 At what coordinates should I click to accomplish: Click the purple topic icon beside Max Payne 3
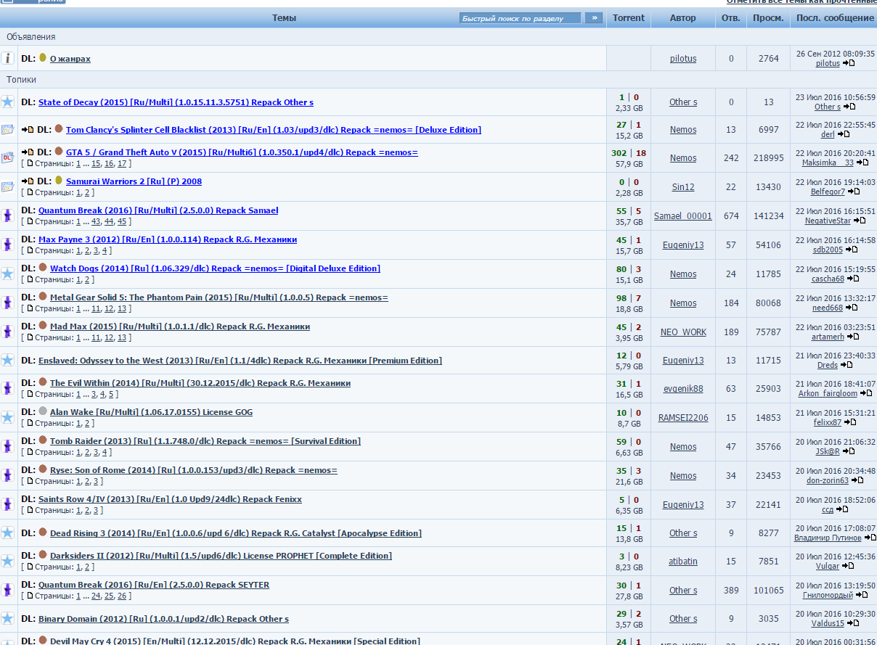(x=7, y=245)
